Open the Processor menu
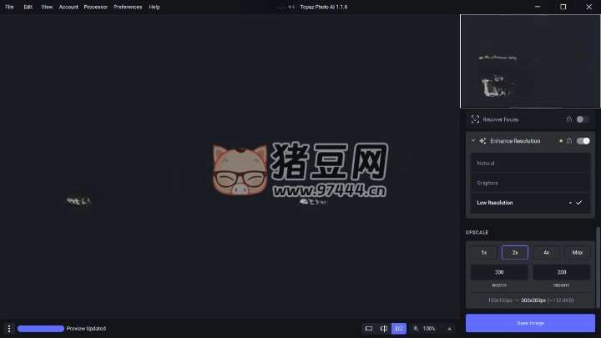This screenshot has height=338, width=601. 95,7
